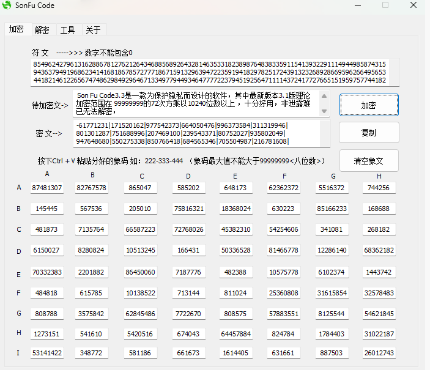Go to the 加密 tab

(17, 29)
